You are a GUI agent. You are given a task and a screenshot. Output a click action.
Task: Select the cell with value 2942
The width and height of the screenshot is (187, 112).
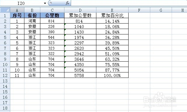click(x=80, y=53)
